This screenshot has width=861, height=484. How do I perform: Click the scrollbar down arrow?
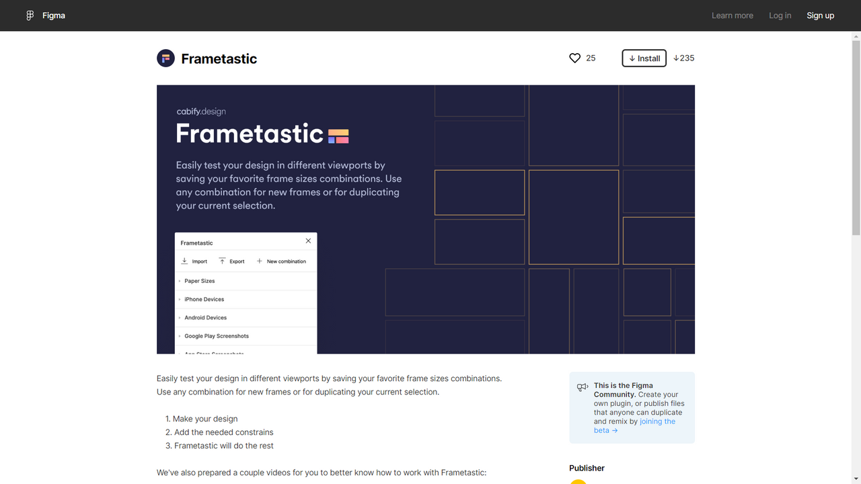coord(856,479)
